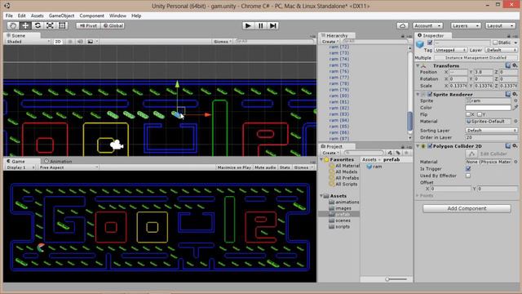Screen dimensions: 522x294
Task: Toggle scene audio icon
Action: point(80,42)
